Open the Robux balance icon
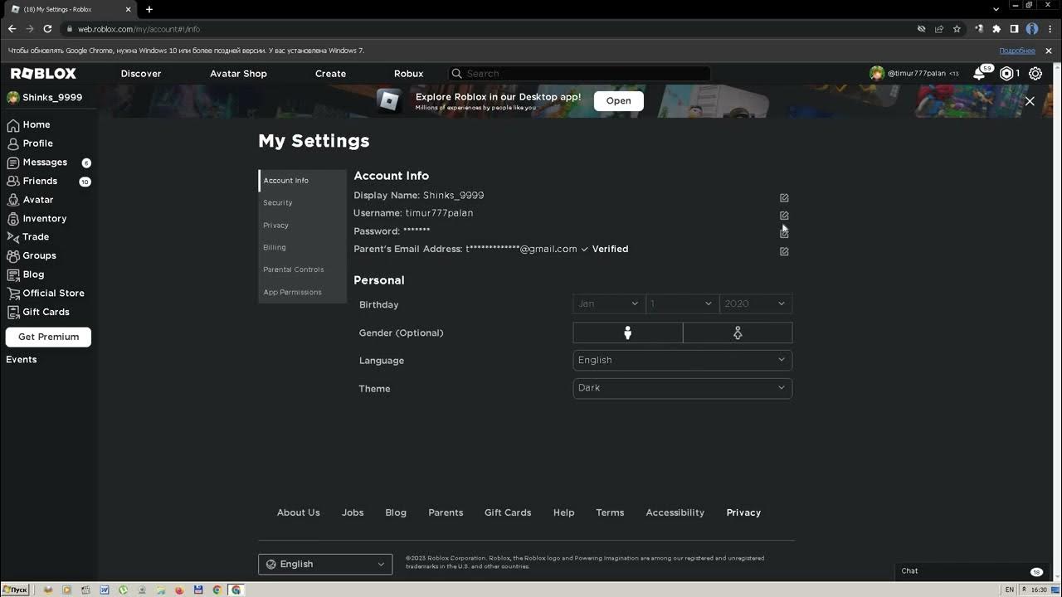1062x597 pixels. click(1006, 74)
